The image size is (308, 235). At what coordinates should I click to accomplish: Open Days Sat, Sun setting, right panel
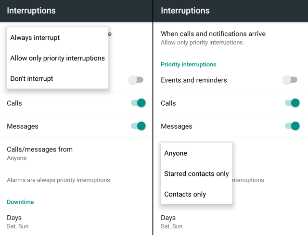click(x=171, y=221)
